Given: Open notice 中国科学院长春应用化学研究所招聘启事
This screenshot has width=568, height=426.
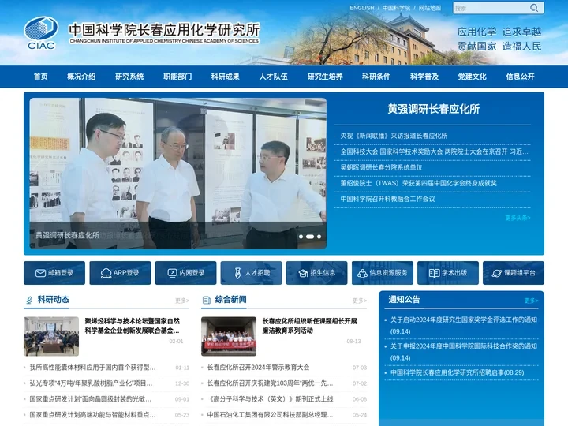Looking at the screenshot, I should tap(457, 372).
